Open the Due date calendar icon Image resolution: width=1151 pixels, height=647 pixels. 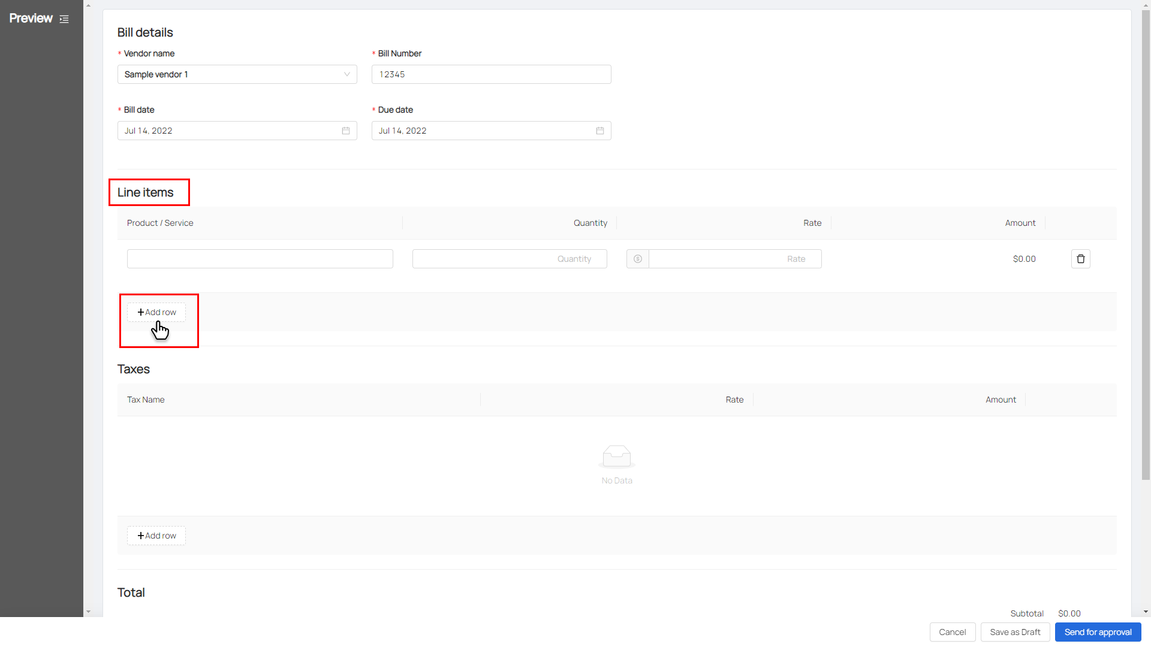click(600, 131)
